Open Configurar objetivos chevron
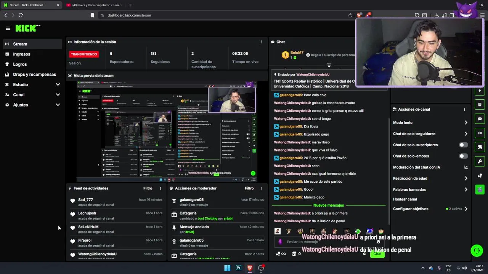This screenshot has height=274, width=488. [466, 209]
